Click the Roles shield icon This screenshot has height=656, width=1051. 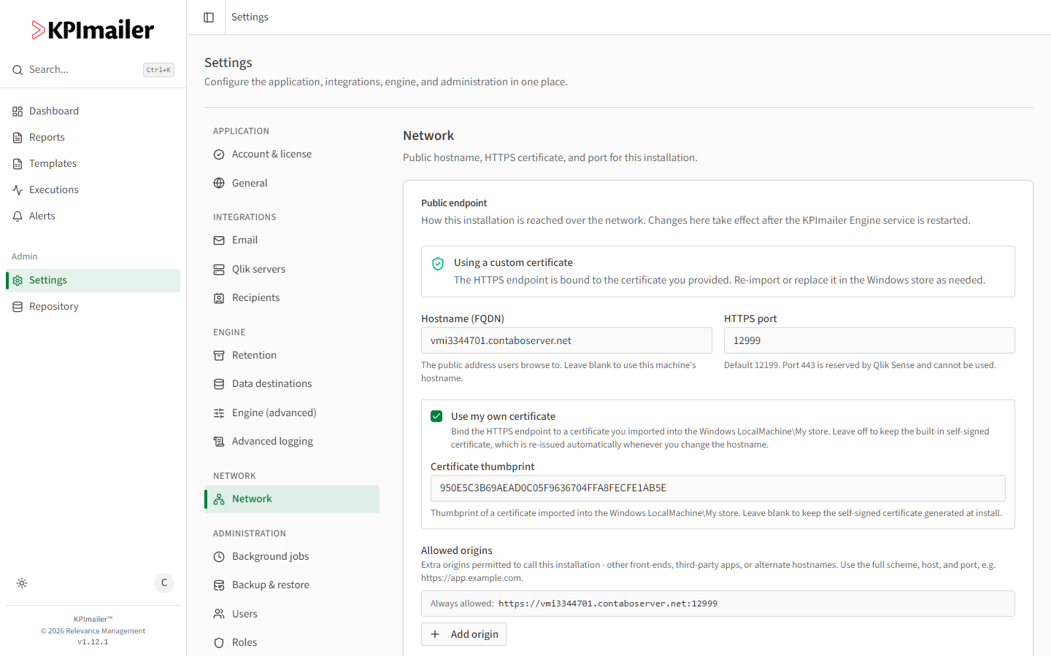point(219,643)
